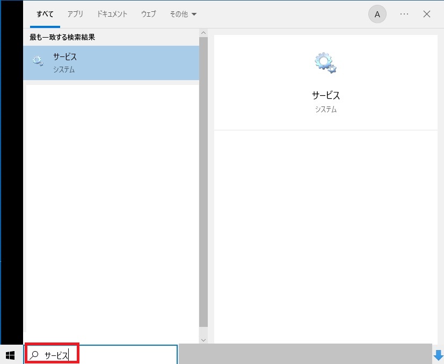This screenshot has width=444, height=364.
Task: Click the Services gear icon in results list
Action: coord(38,61)
